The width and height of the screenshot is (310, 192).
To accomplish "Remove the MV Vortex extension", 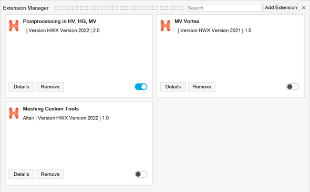I will pos(202,87).
